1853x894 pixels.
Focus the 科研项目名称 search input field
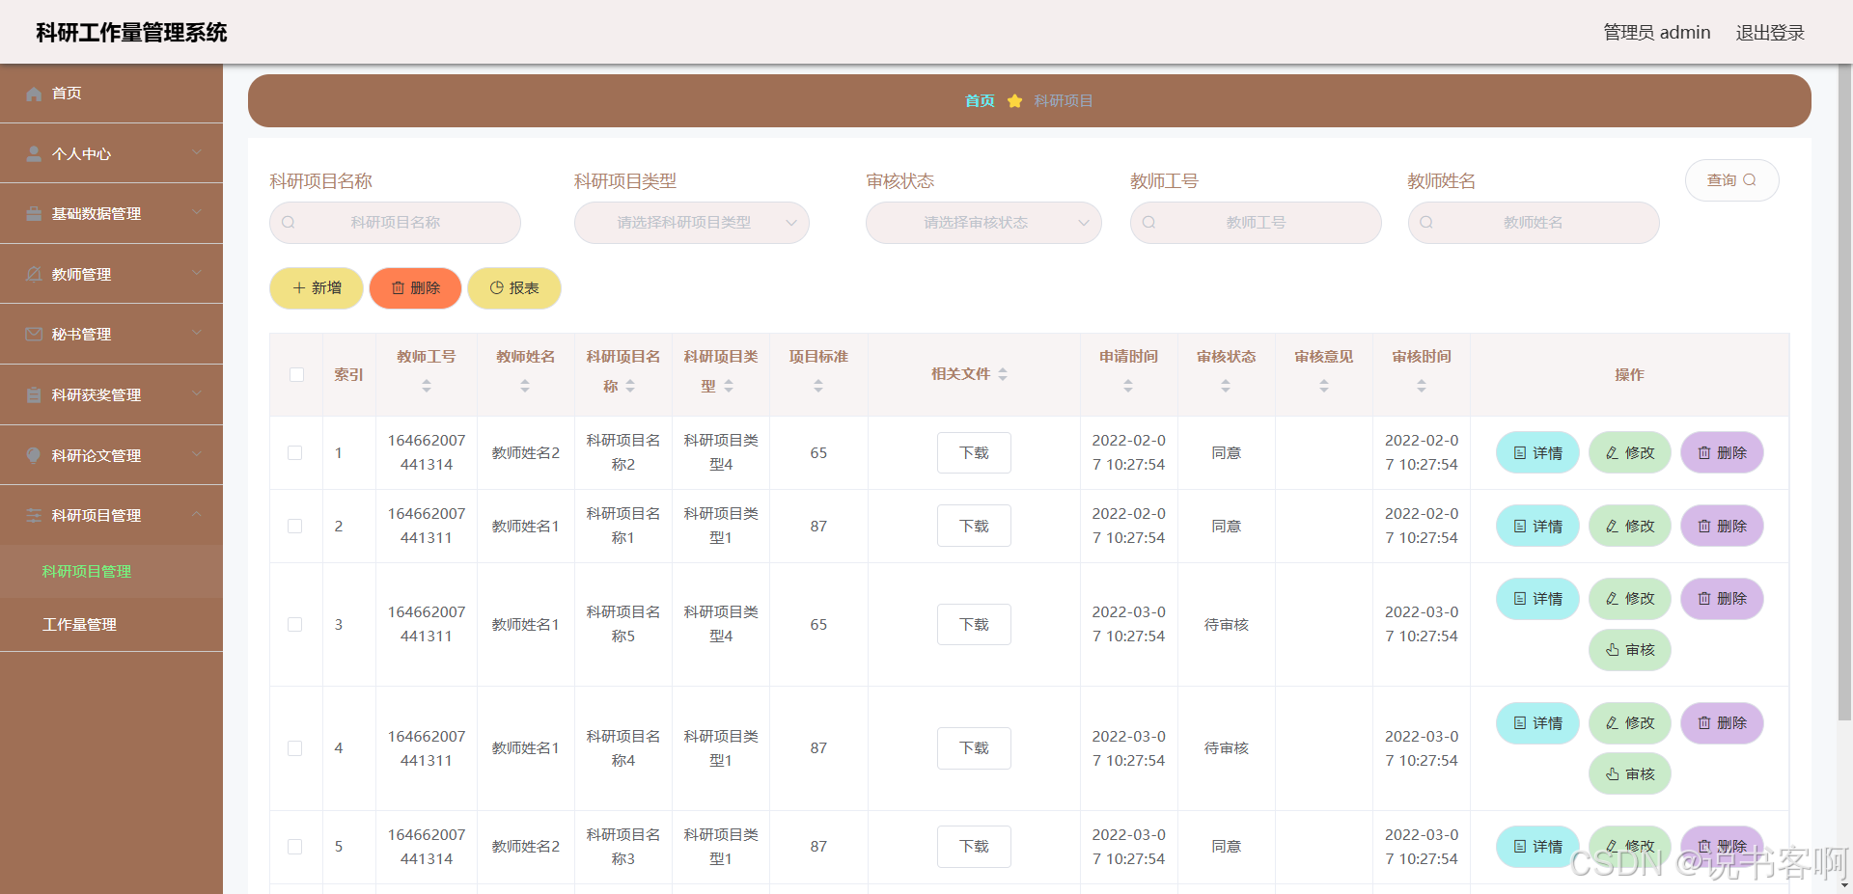[x=395, y=223]
